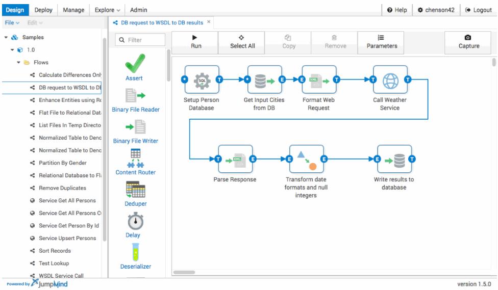Select the Deduper component icon

[x=136, y=190]
